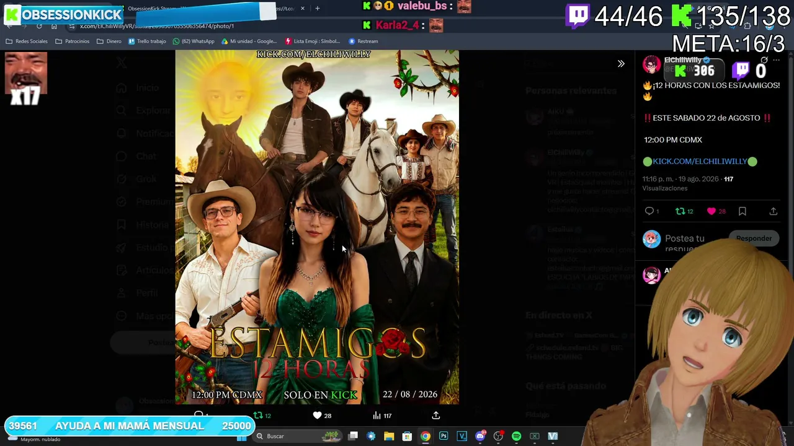Open the reply icon in the tweet panel

[x=649, y=211]
